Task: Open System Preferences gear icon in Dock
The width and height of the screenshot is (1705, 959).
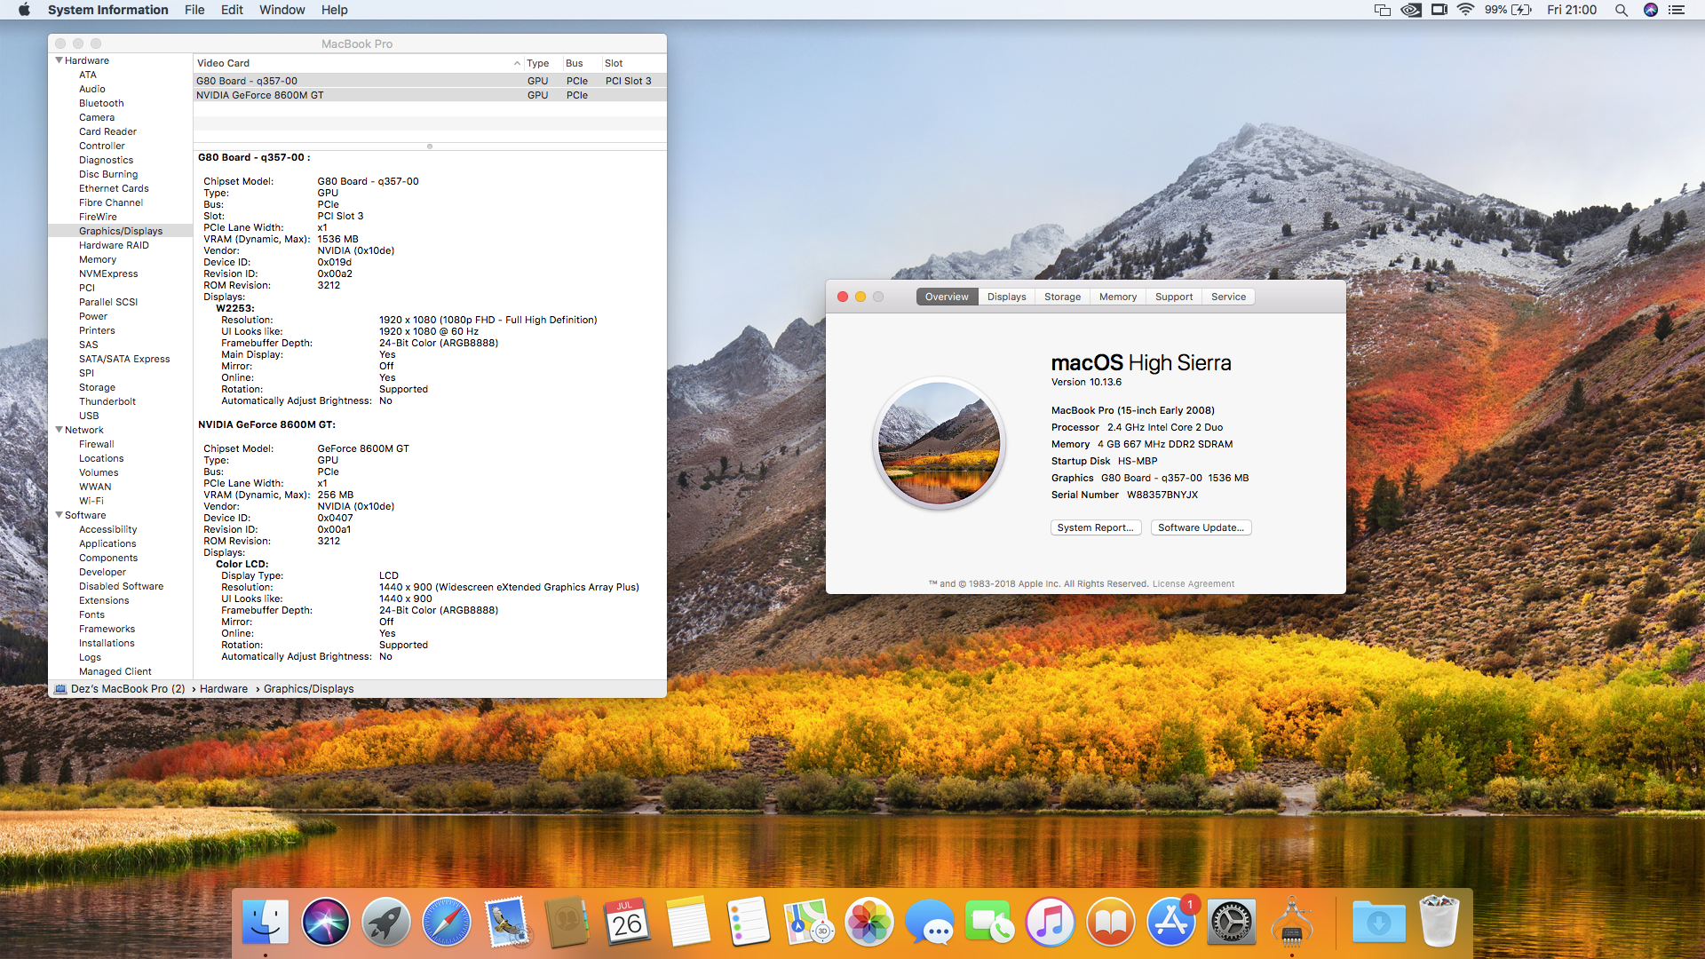Action: (1232, 923)
